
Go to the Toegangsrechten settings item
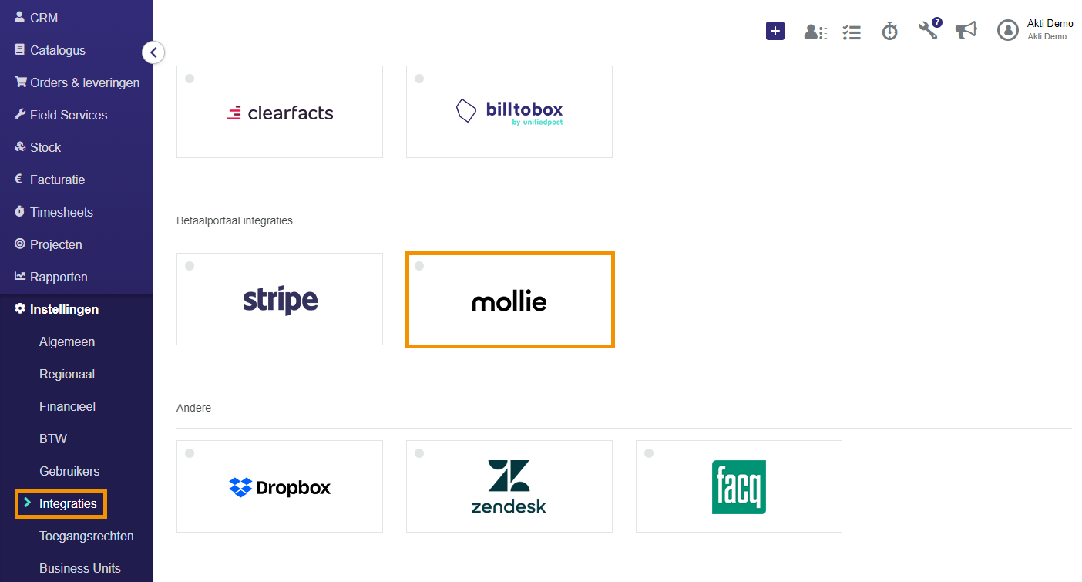(x=86, y=536)
